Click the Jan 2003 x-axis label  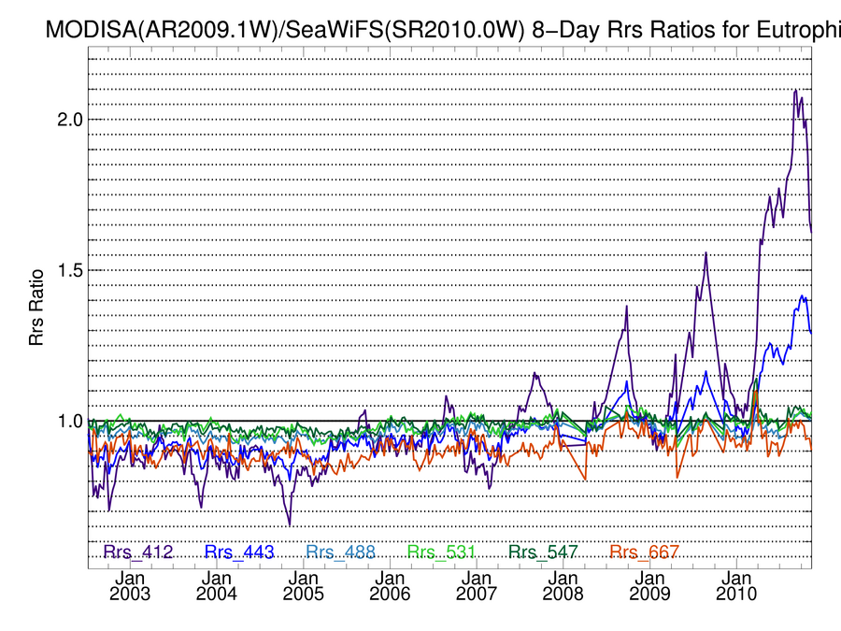point(130,586)
